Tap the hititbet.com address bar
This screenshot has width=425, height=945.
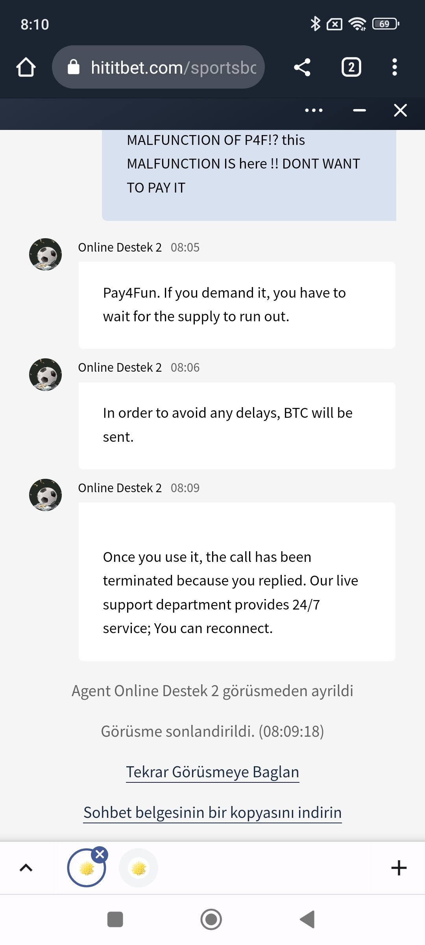tap(173, 67)
